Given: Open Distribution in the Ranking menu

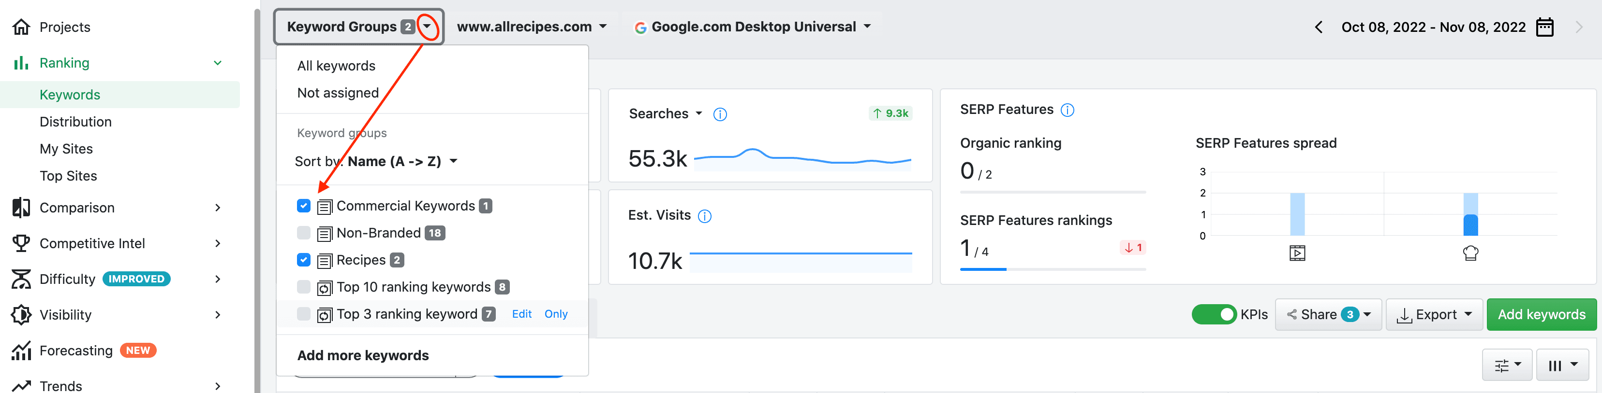Looking at the screenshot, I should click(75, 122).
